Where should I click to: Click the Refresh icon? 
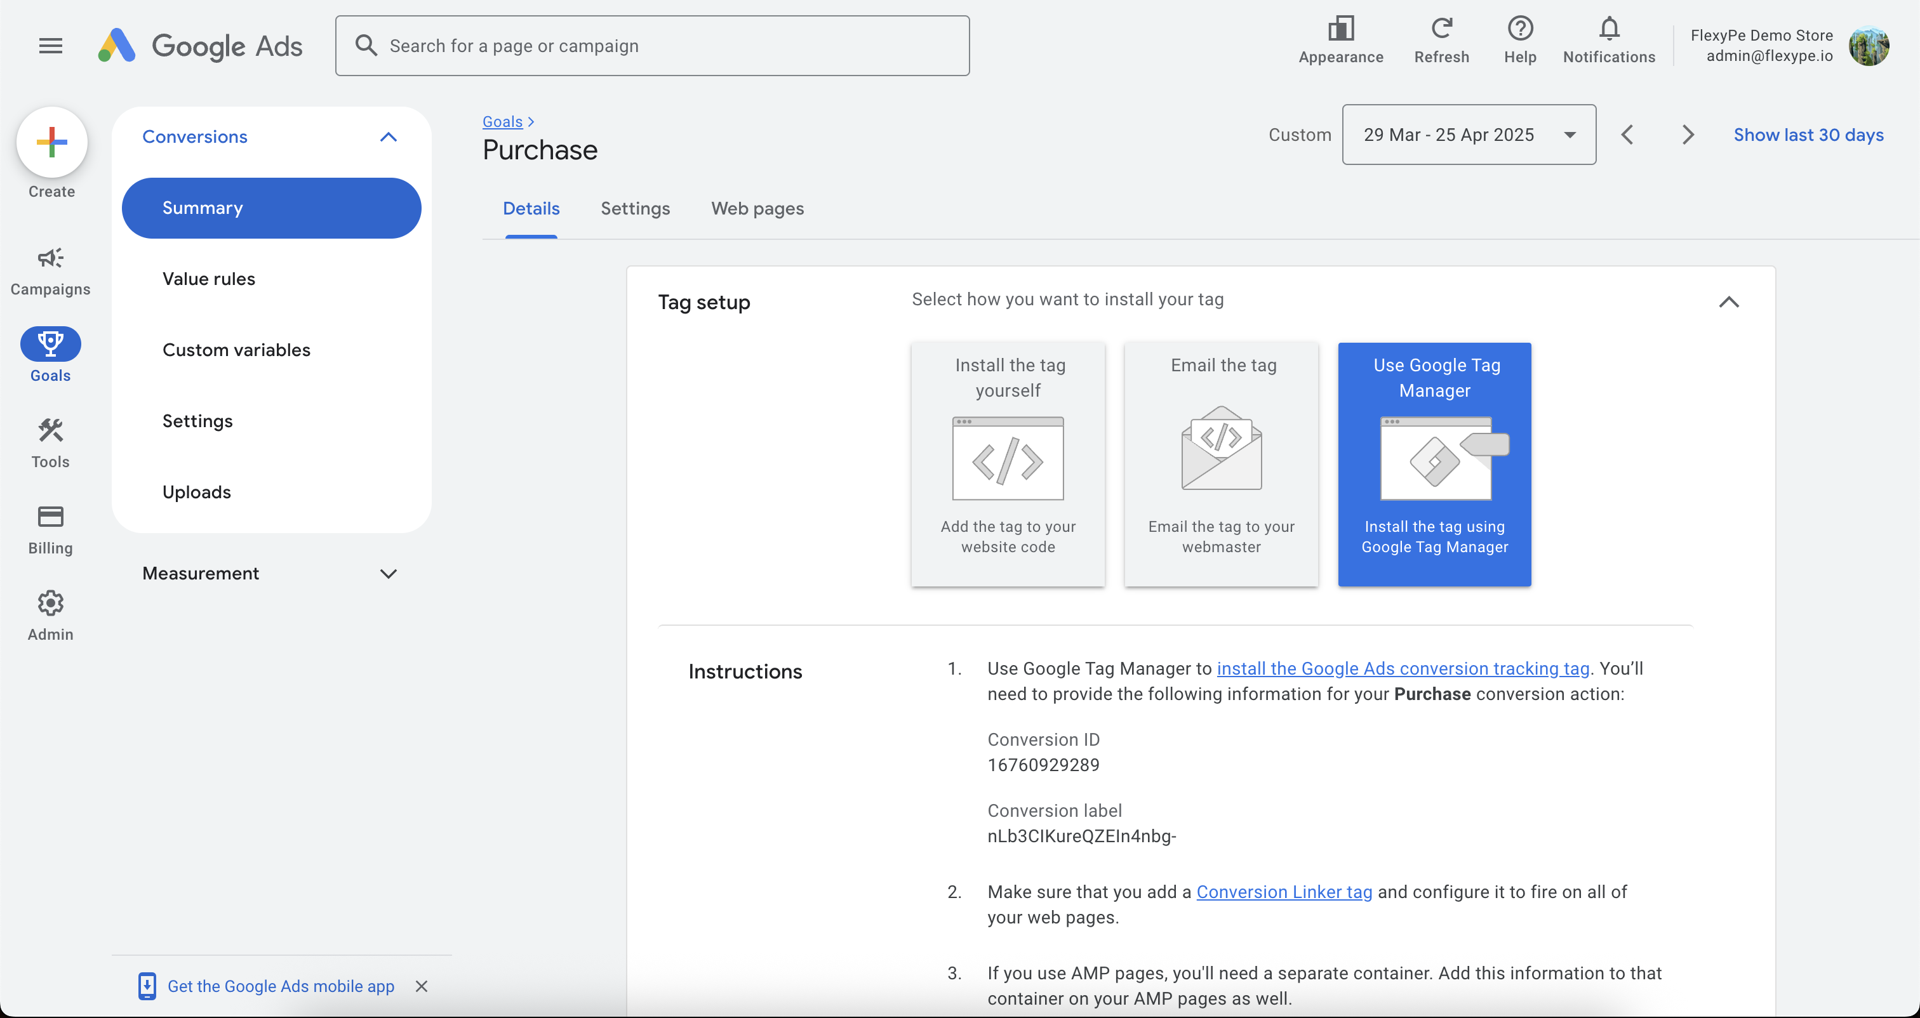point(1441,40)
